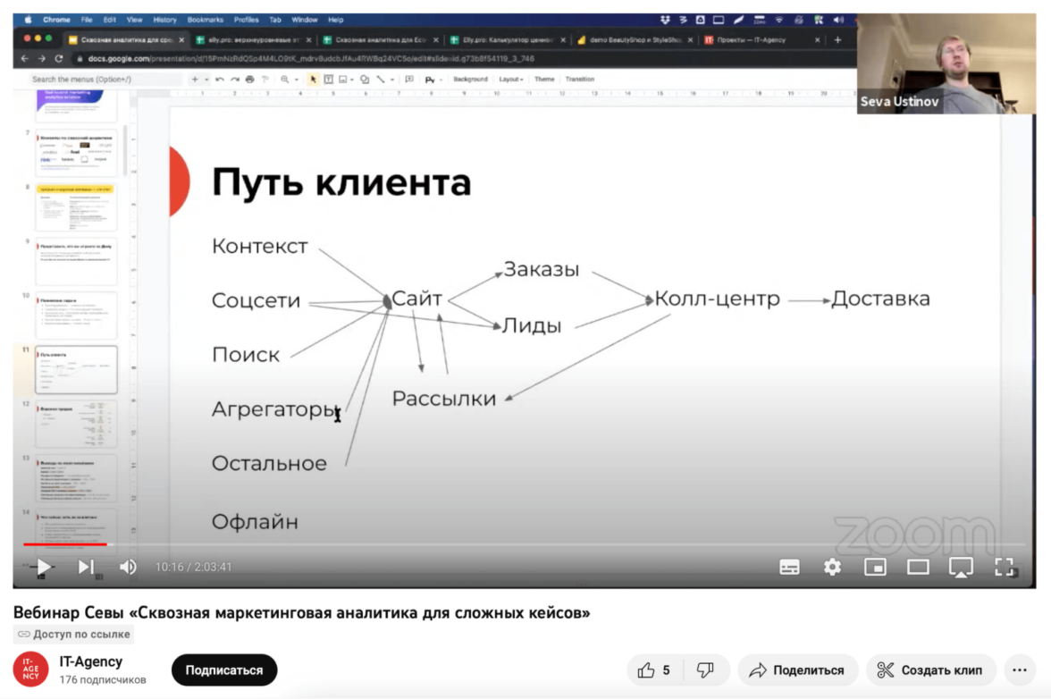Switch to miniplayer mode
Screen dimensions: 1051x699
(875, 567)
